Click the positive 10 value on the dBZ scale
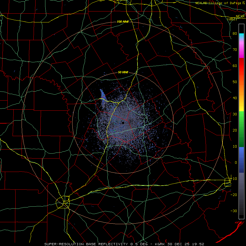Screen dimensions: 246x246 (x=235, y=147)
